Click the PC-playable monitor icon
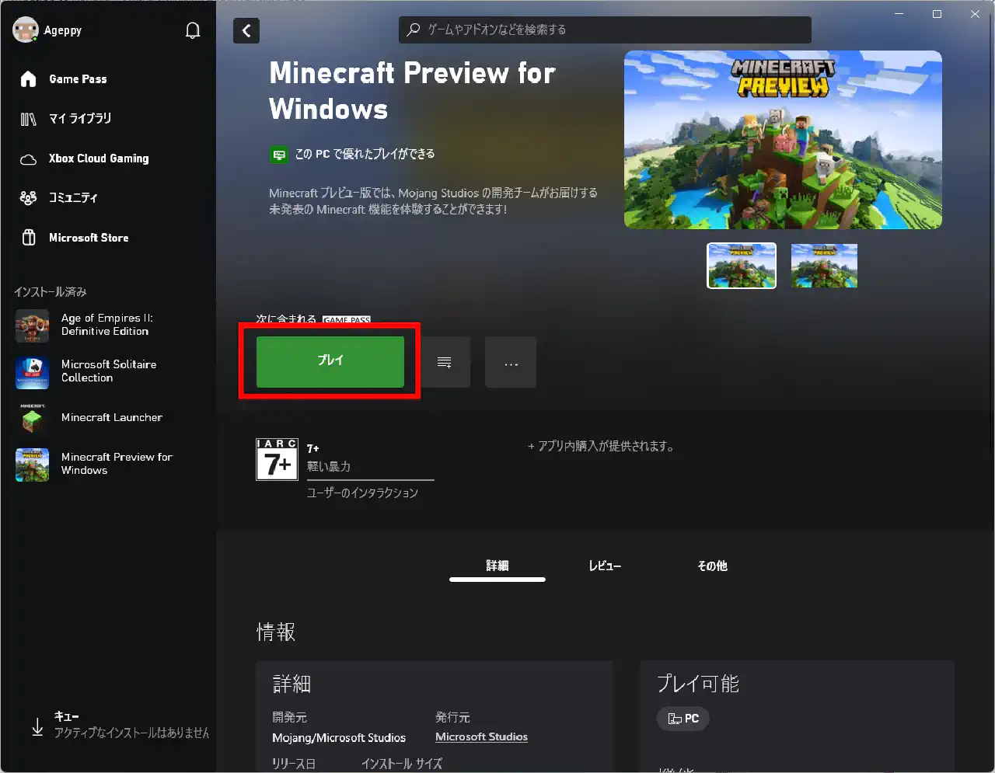Screen dimensions: 995x773 click(x=279, y=155)
